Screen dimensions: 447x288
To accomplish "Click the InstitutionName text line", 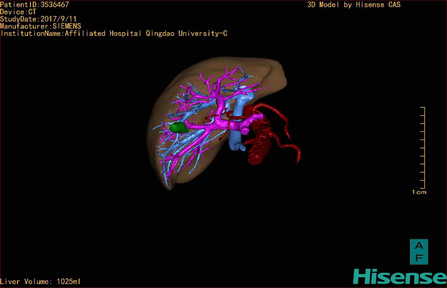I will click(x=114, y=34).
